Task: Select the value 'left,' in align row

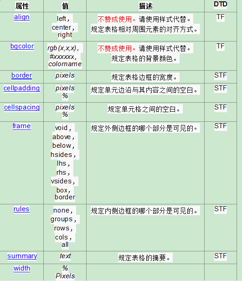Action: 63,19
